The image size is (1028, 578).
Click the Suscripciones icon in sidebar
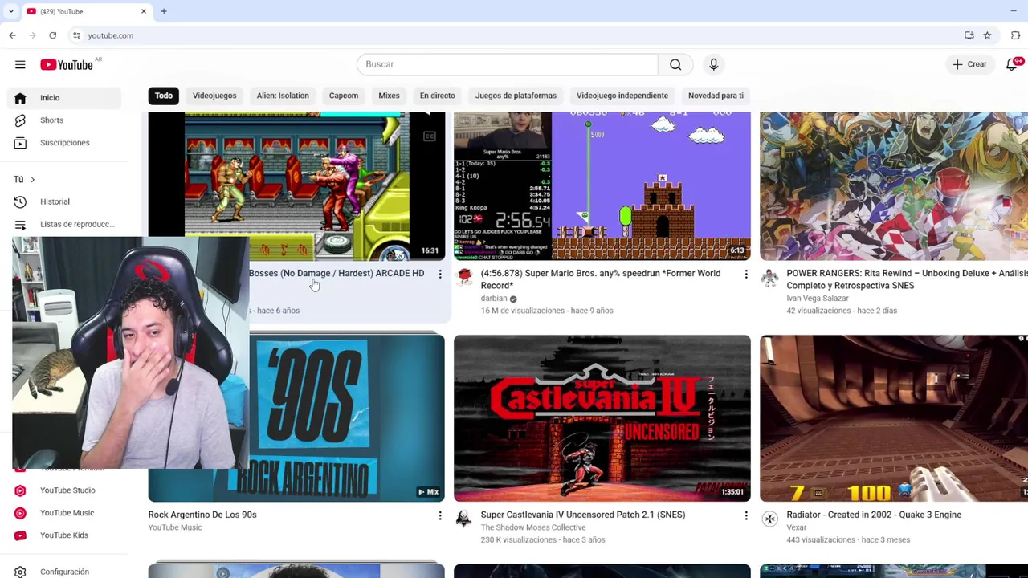click(20, 143)
